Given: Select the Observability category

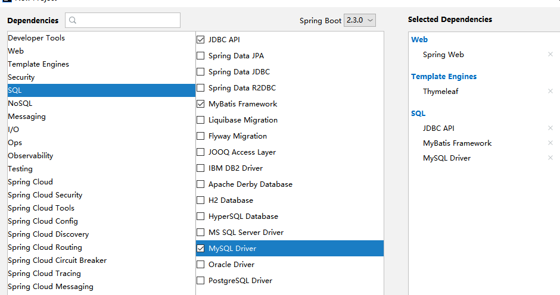Looking at the screenshot, I should [30, 156].
